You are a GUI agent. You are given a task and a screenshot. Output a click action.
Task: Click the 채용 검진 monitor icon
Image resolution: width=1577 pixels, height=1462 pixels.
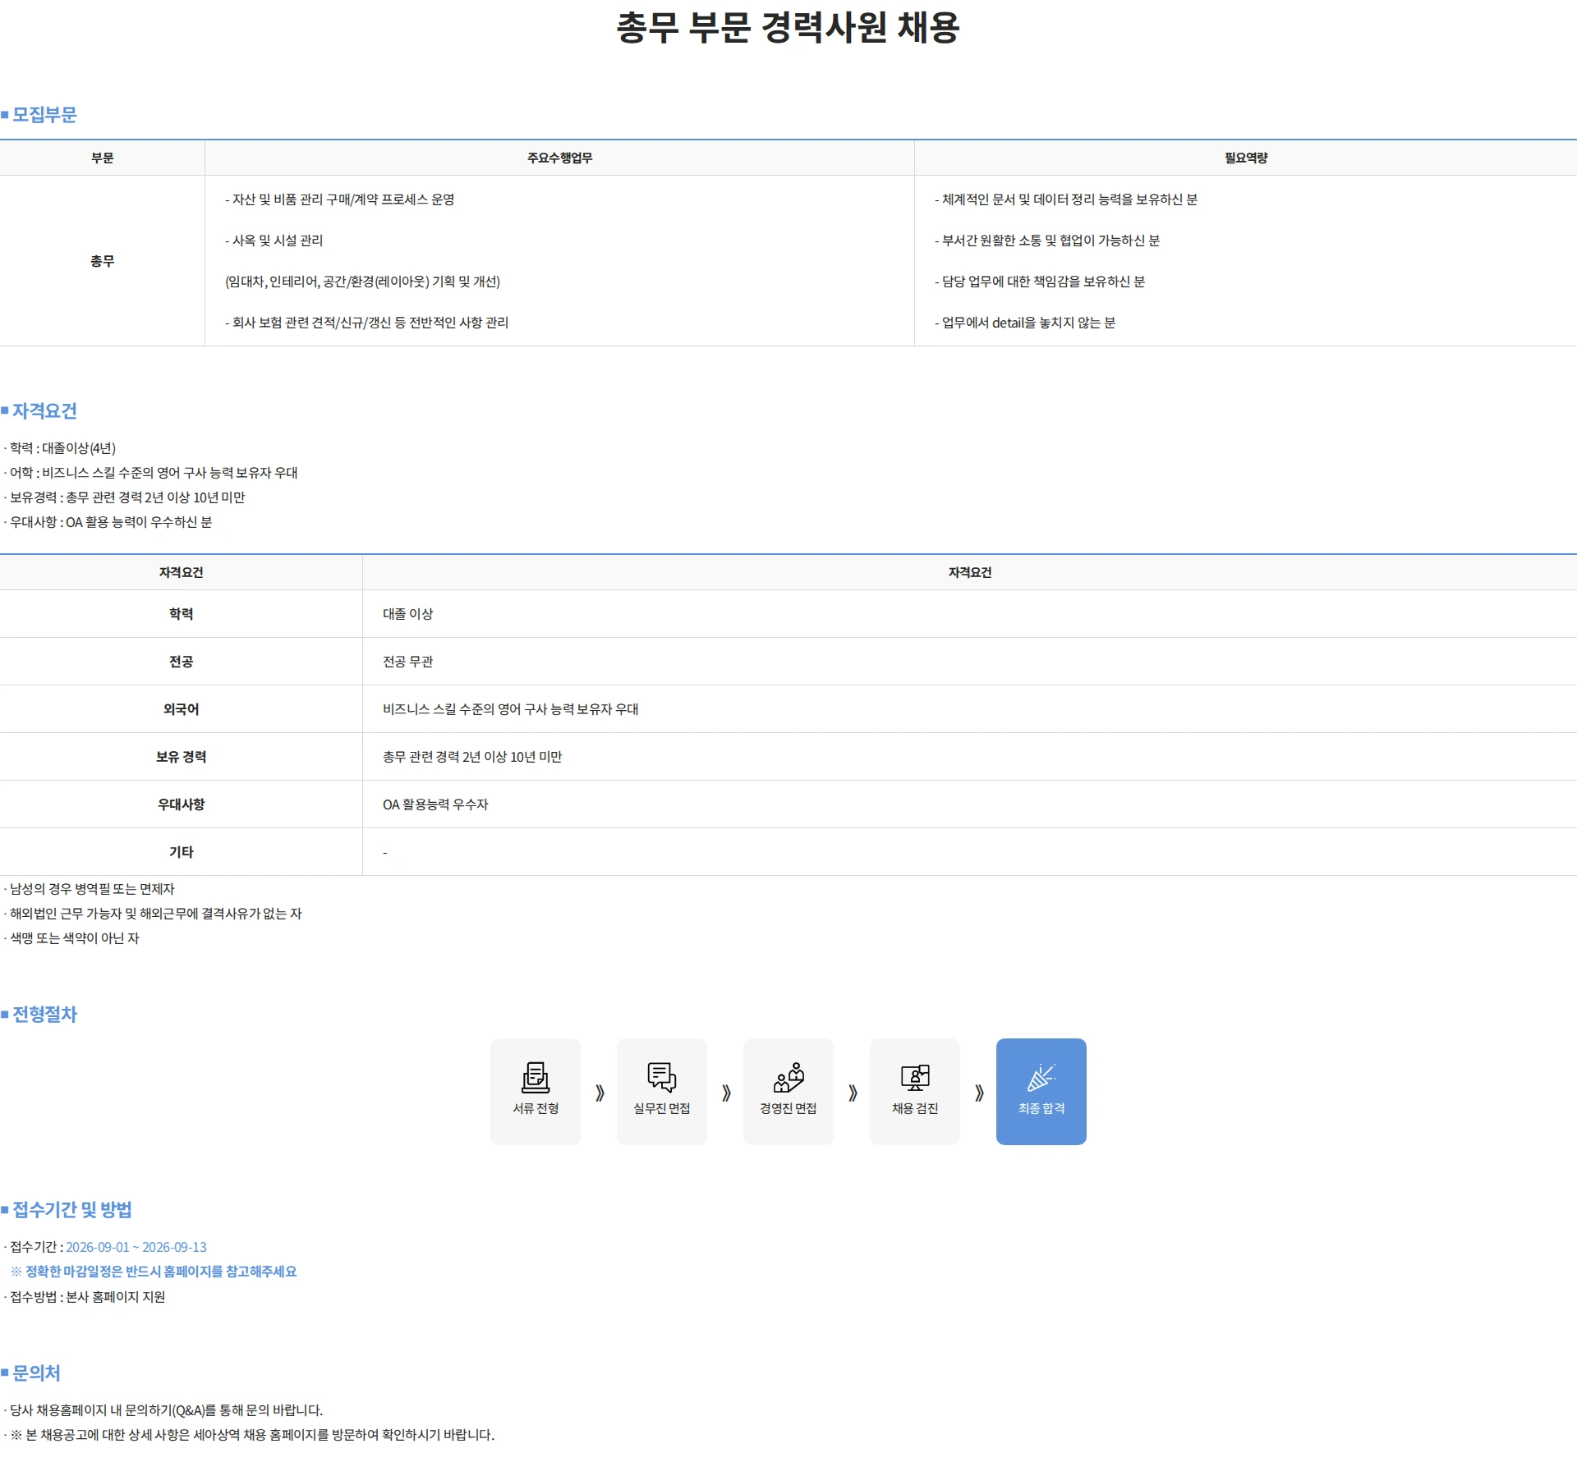915,1077
